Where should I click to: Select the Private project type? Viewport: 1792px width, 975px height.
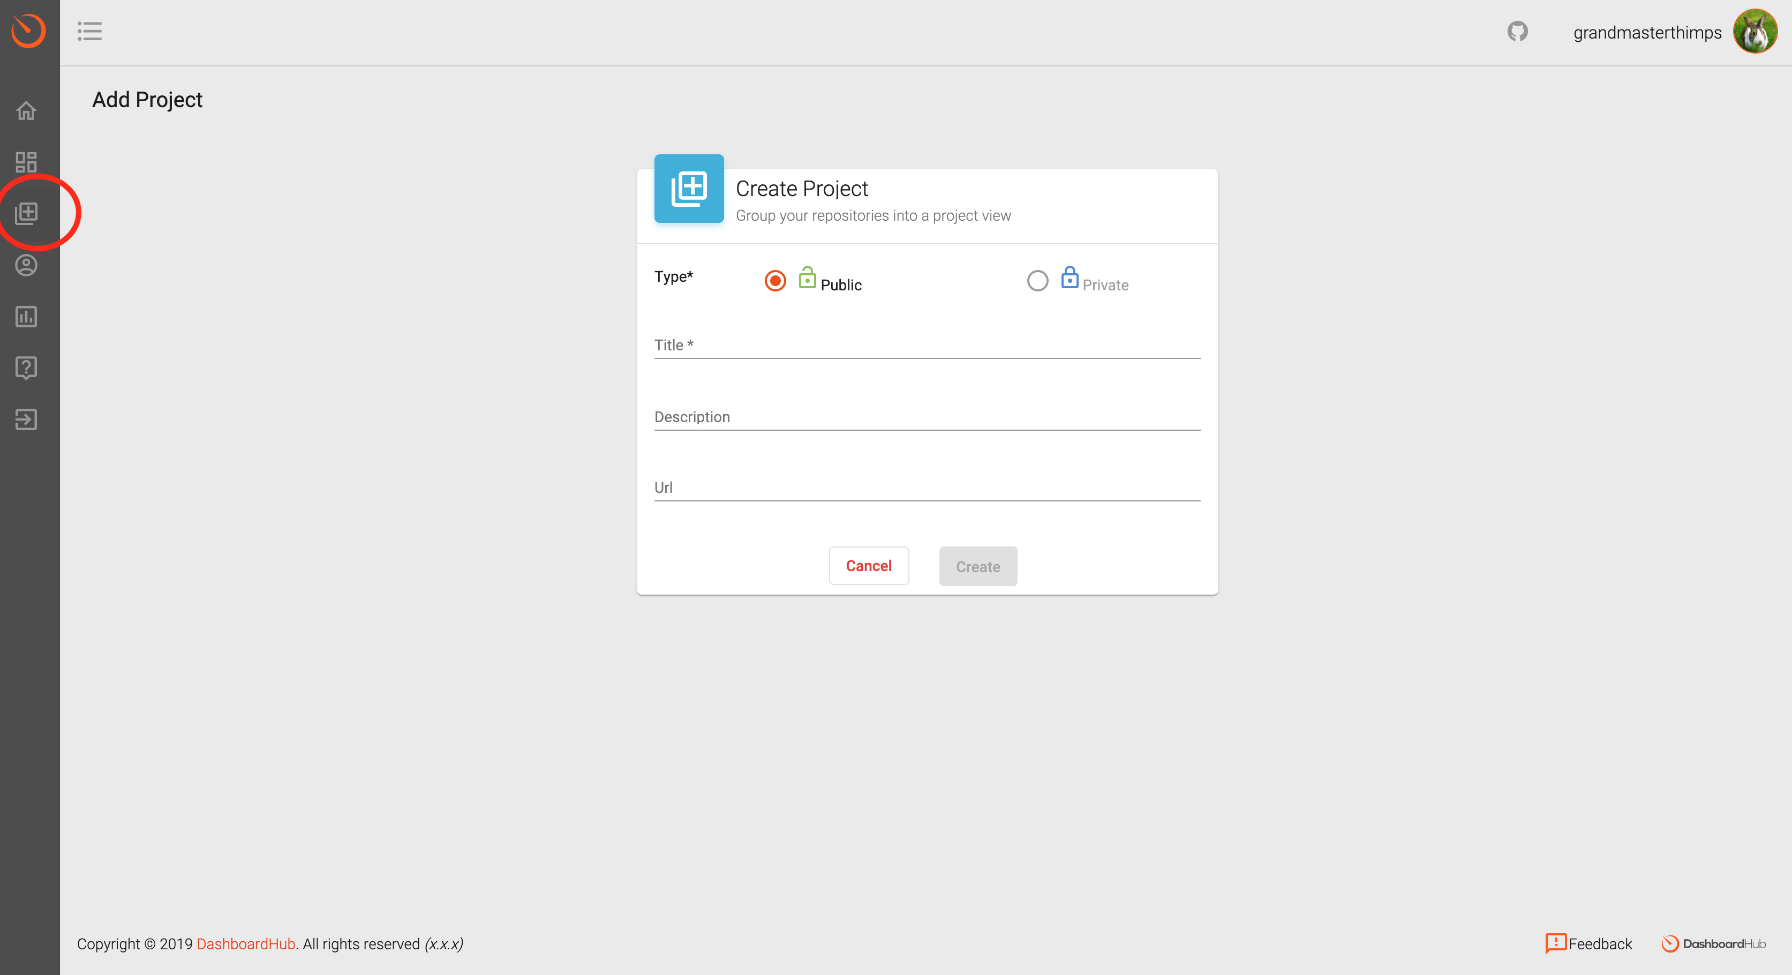[1037, 281]
